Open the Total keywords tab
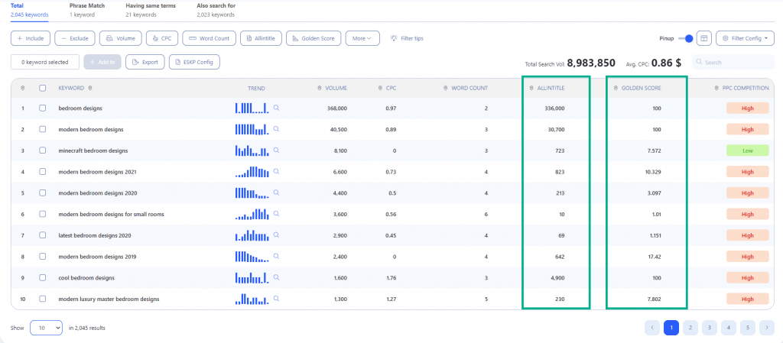The height and width of the screenshot is (343, 783). click(30, 10)
